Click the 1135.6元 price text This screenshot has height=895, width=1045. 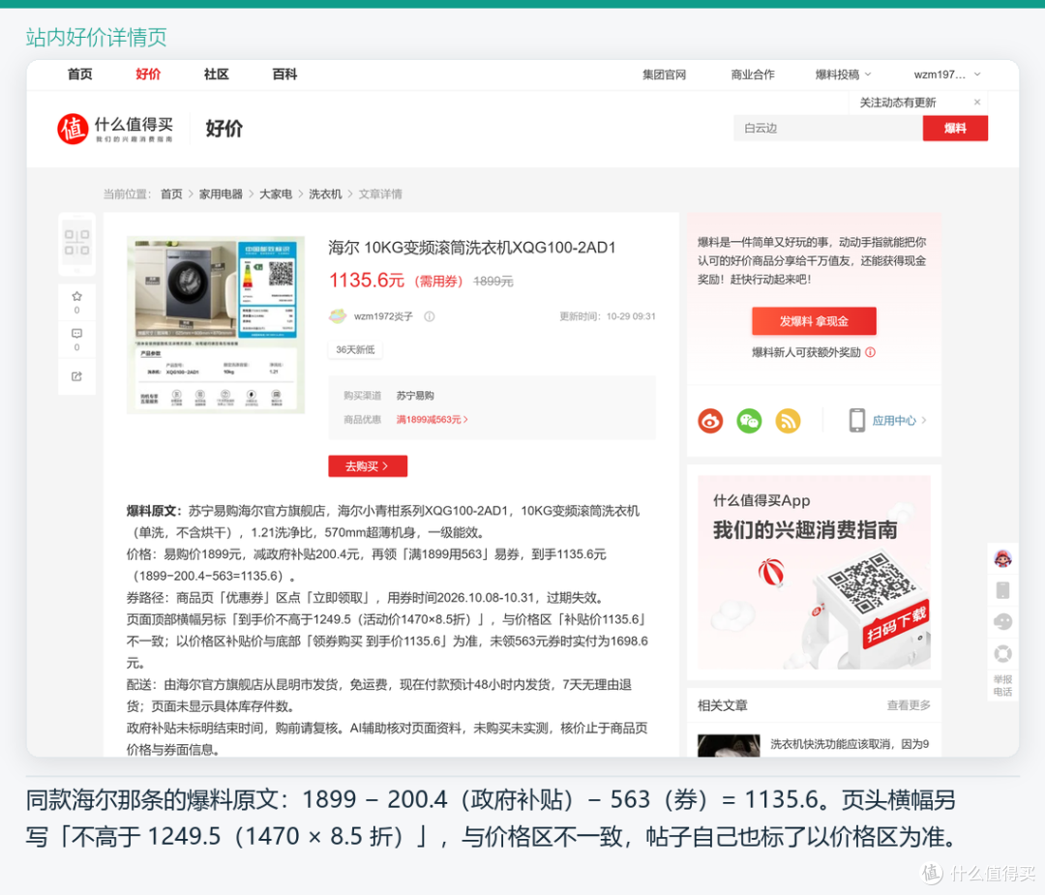click(367, 280)
